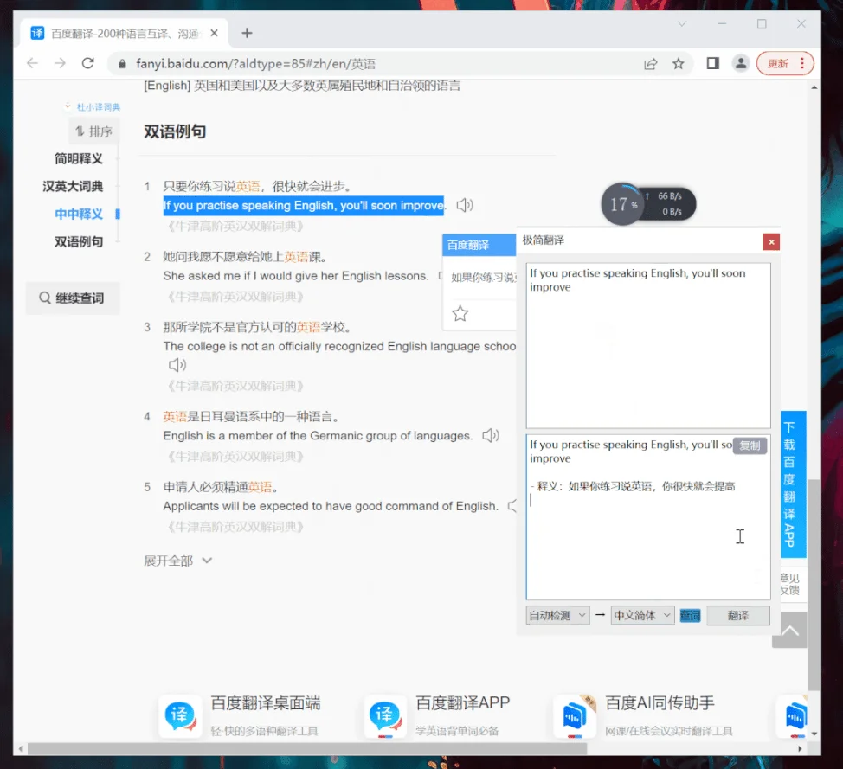Click the 复制 copy button
This screenshot has height=769, width=843.
750,445
